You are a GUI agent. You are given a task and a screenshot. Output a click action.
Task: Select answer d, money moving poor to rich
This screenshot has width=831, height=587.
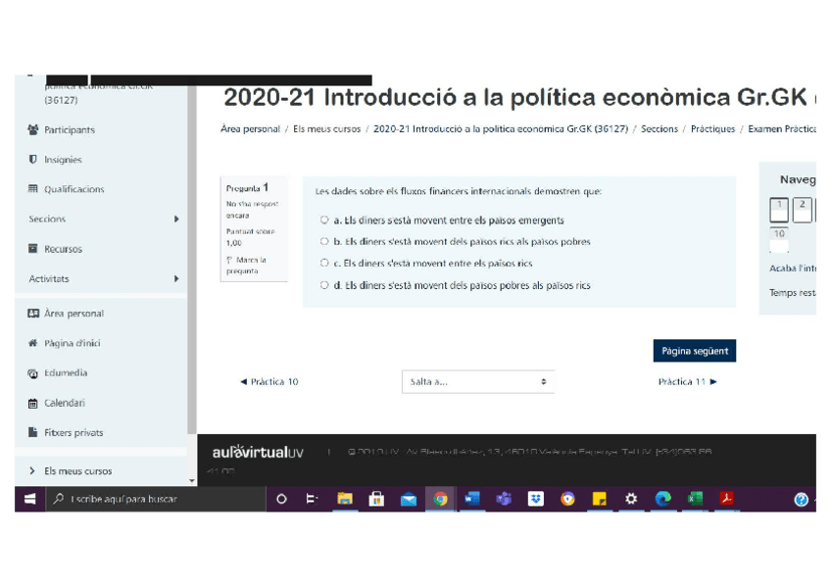(324, 285)
